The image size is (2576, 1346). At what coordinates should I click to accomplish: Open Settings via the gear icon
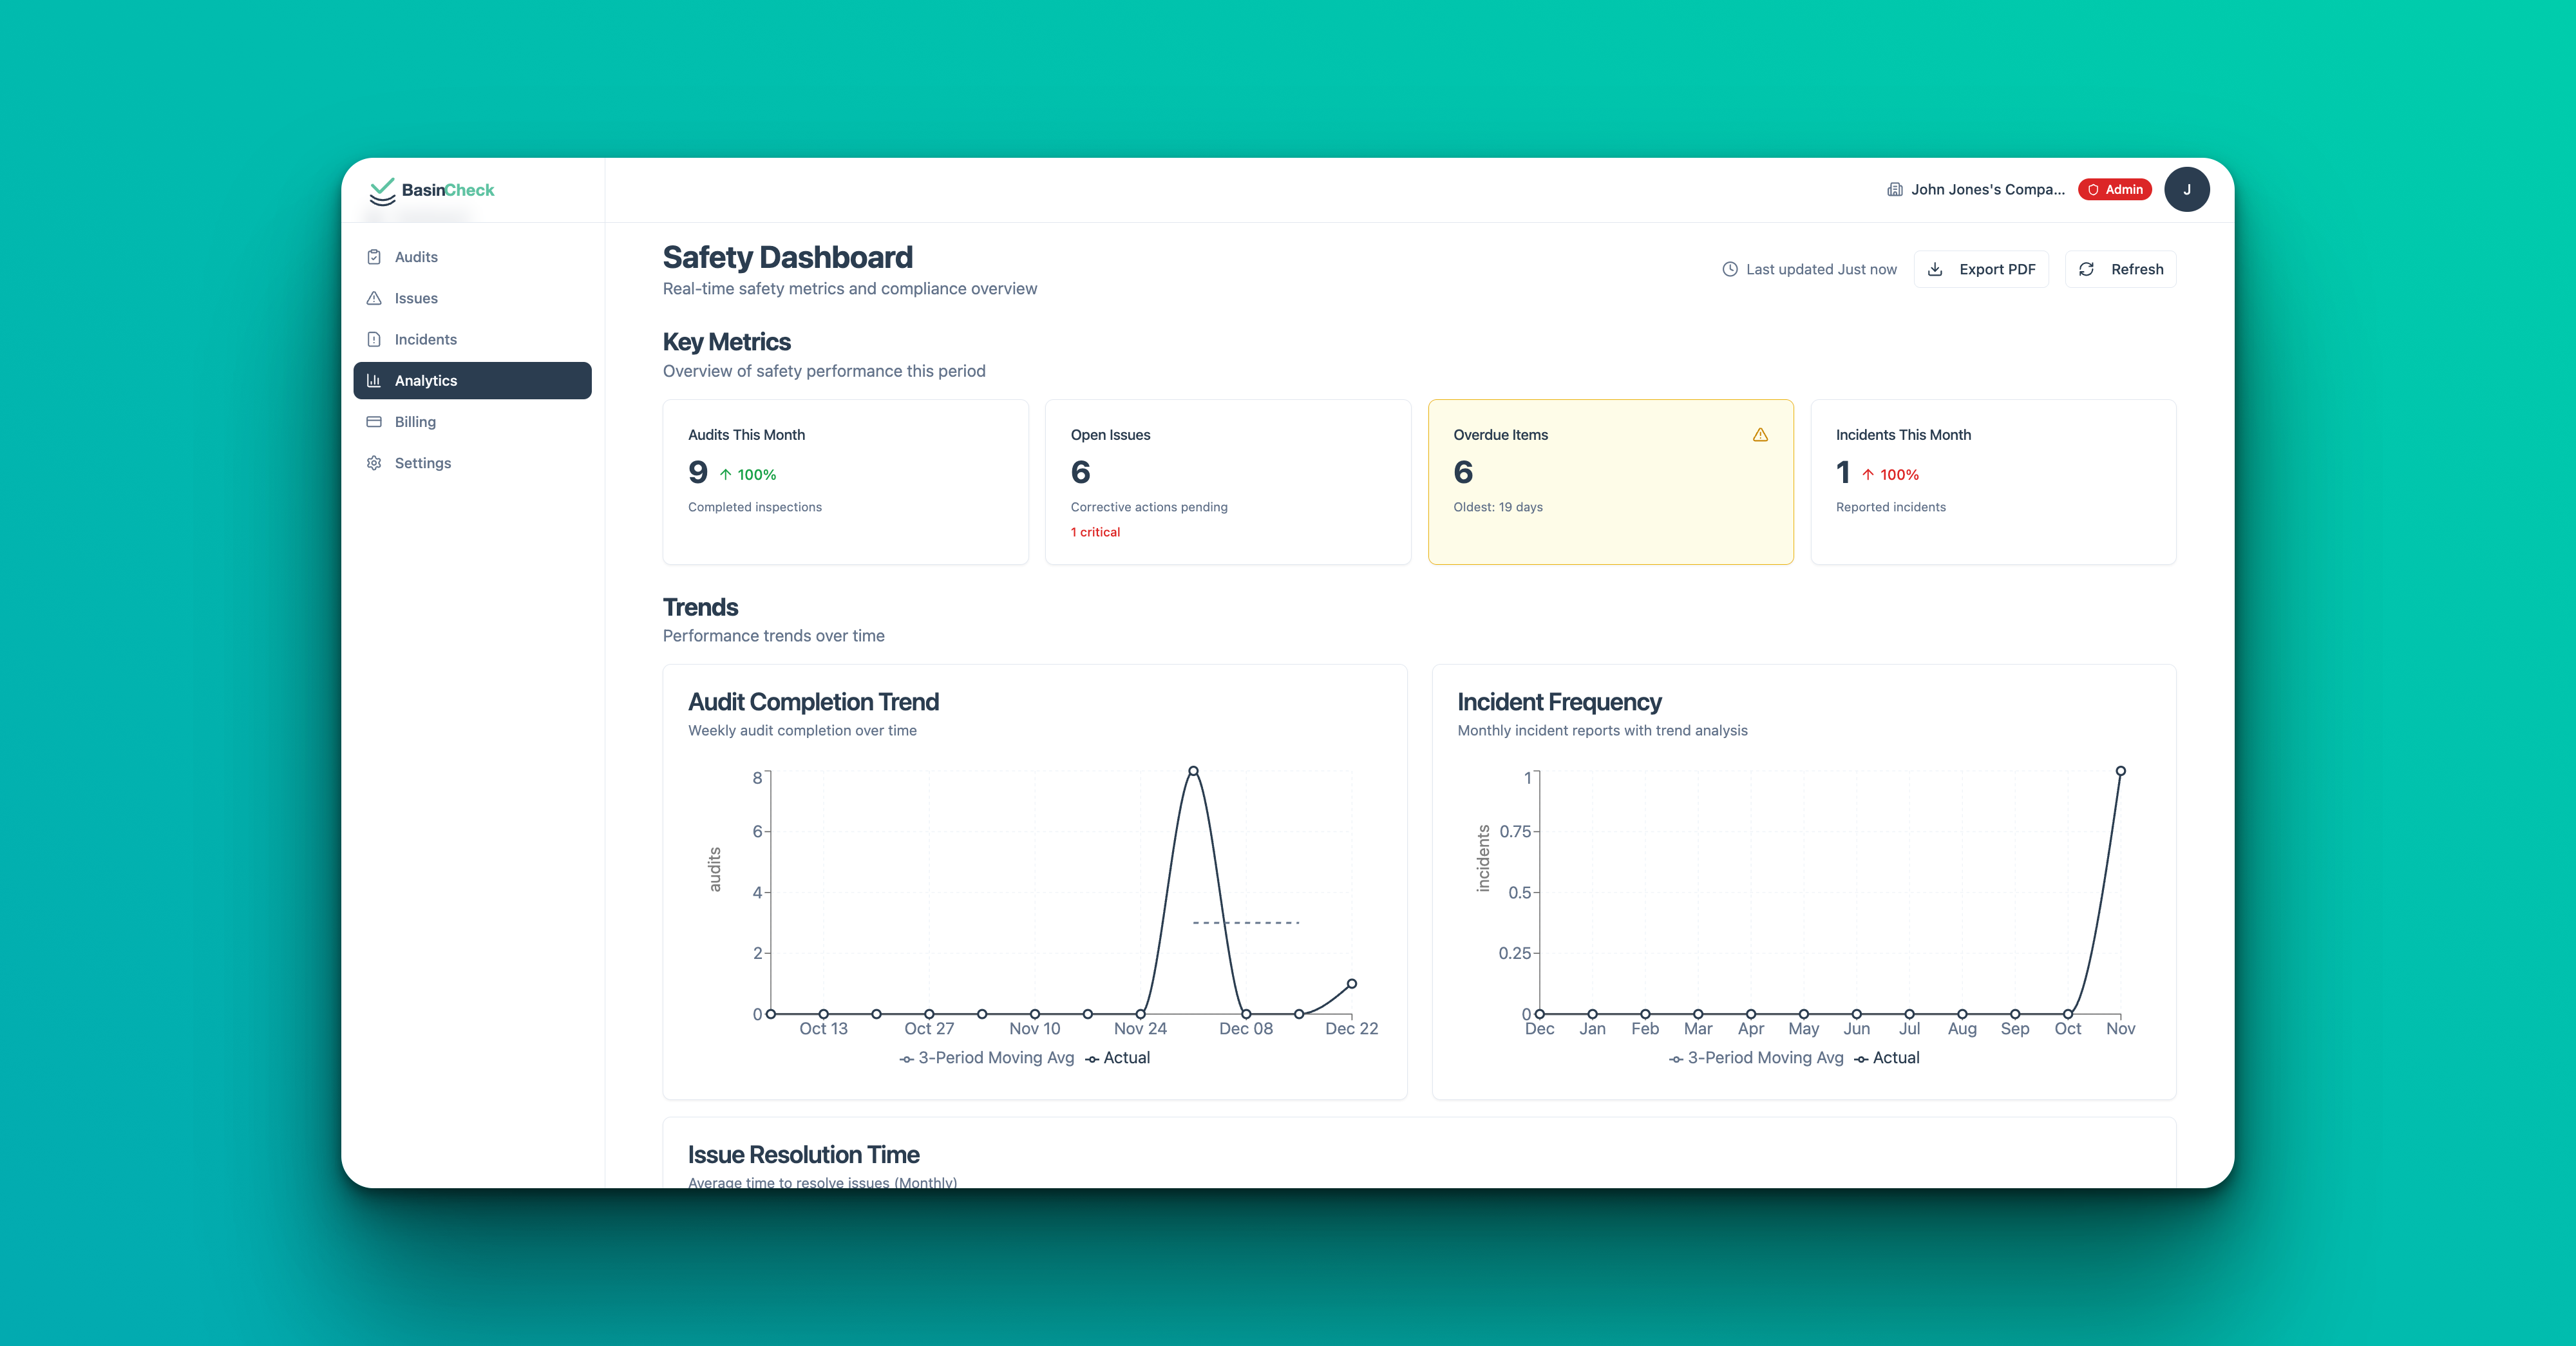click(374, 462)
